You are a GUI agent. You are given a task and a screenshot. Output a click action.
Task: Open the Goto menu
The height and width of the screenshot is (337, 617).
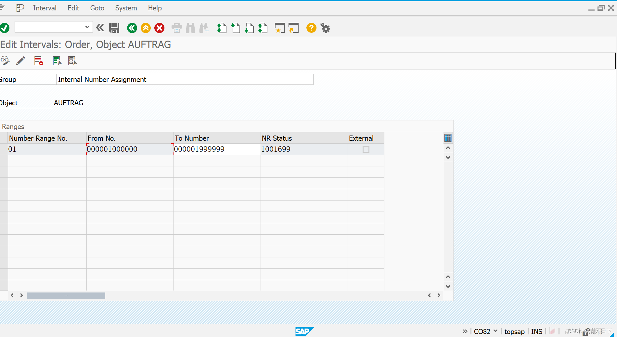[x=97, y=8]
